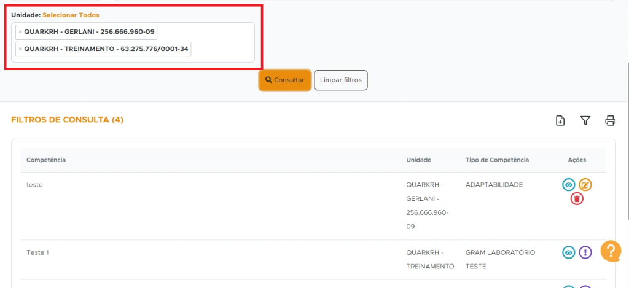Viewport: 629px width, 288px height.
Task: Delete the 'teste' competência with trash icon
Action: pyautogui.click(x=577, y=198)
